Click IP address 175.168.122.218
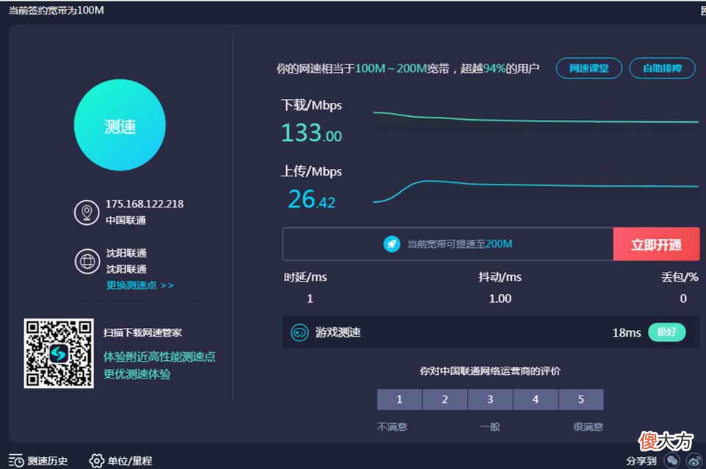 pyautogui.click(x=145, y=204)
